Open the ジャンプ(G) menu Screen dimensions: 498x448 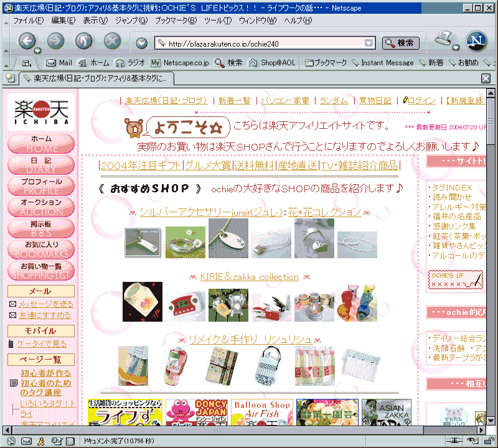point(131,21)
